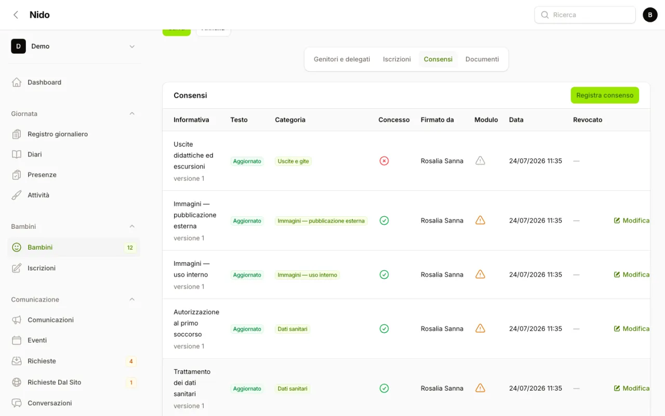Click warning Modulo icon for Immagini uso interno

[x=480, y=274]
